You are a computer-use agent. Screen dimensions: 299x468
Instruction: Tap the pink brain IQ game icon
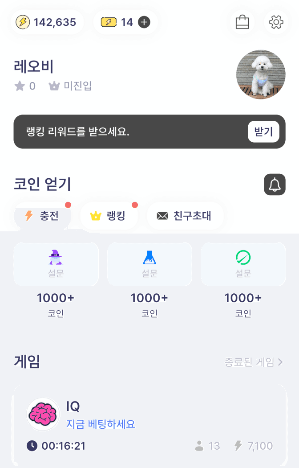click(43, 414)
